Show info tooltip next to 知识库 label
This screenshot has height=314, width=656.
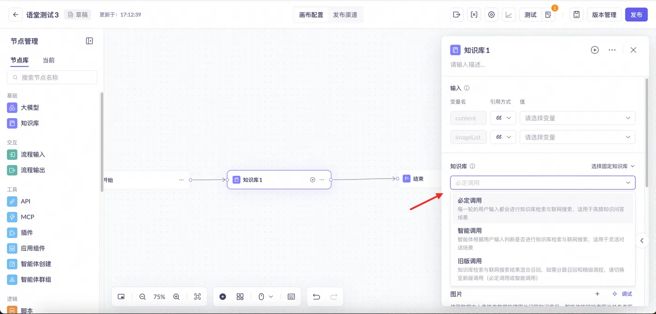[x=472, y=166]
